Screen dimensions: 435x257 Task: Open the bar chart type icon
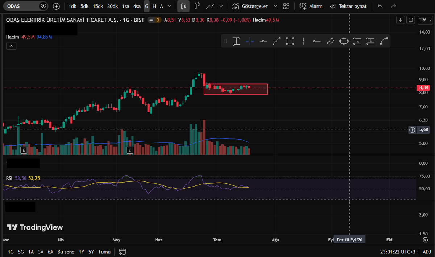197,6
